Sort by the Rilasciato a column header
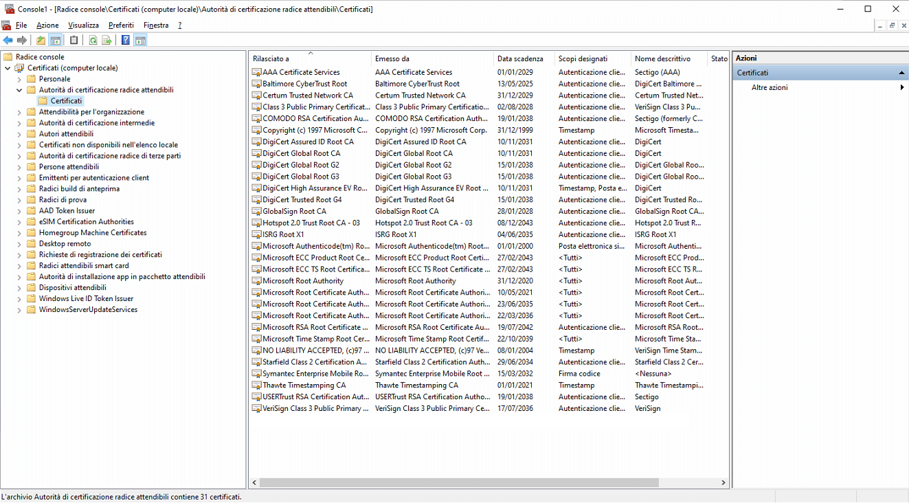909x503 pixels. pyautogui.click(x=310, y=58)
